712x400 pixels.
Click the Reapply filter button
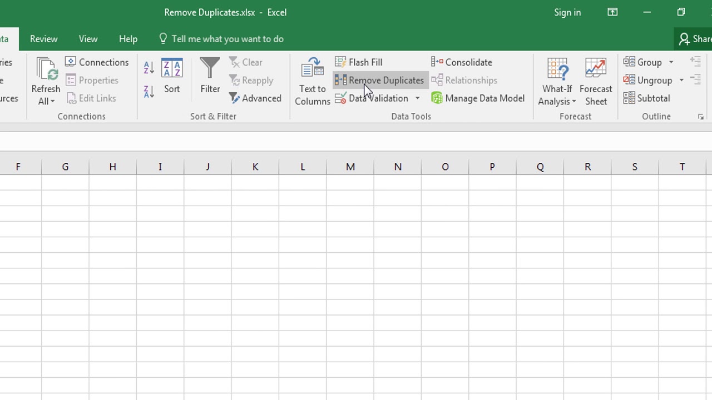(251, 80)
